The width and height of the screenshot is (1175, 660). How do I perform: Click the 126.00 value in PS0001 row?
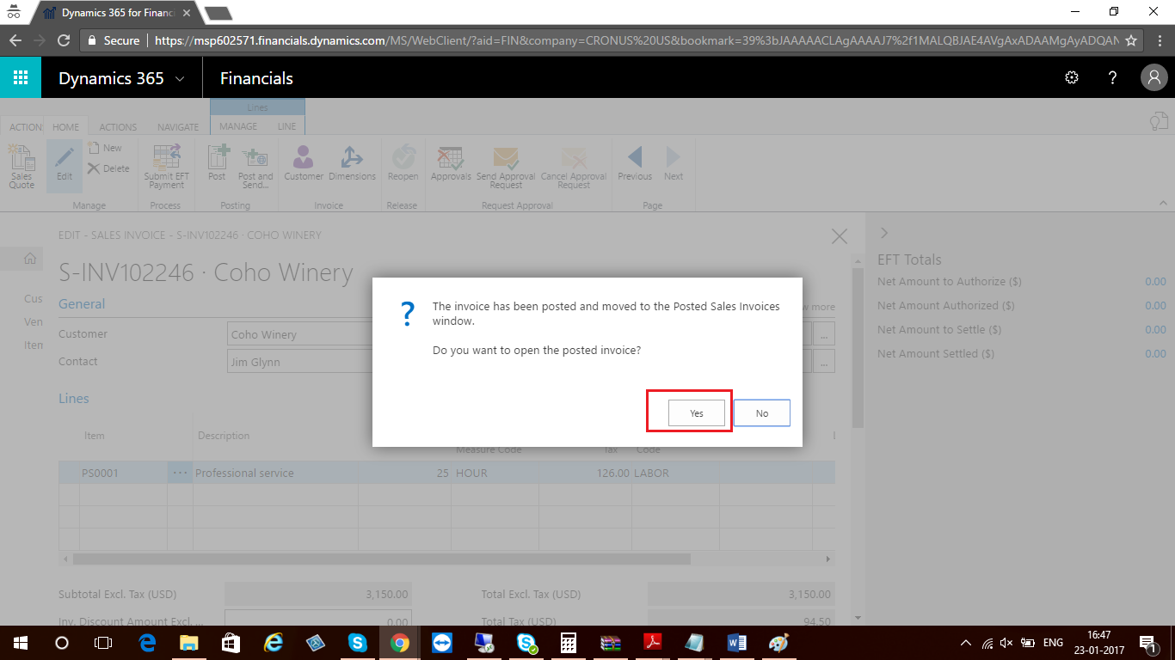[x=586, y=473]
